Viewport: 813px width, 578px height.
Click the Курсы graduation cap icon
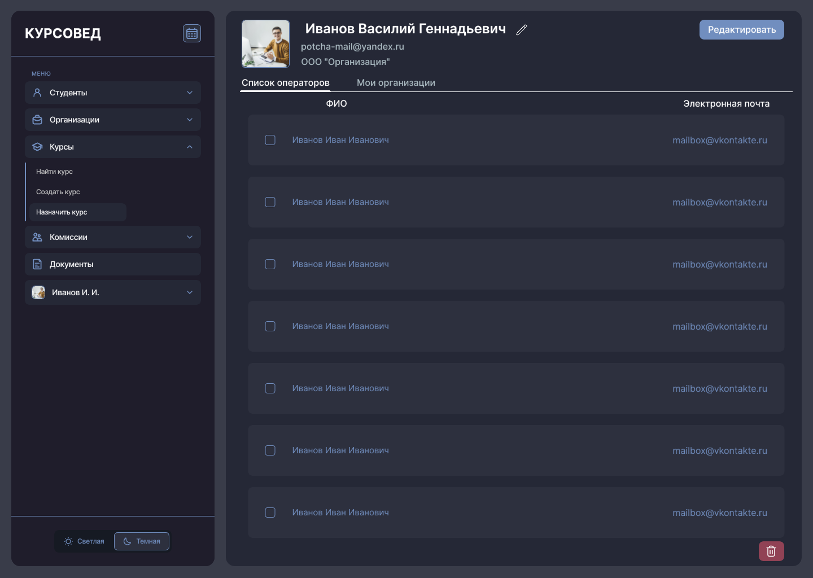[x=37, y=147]
